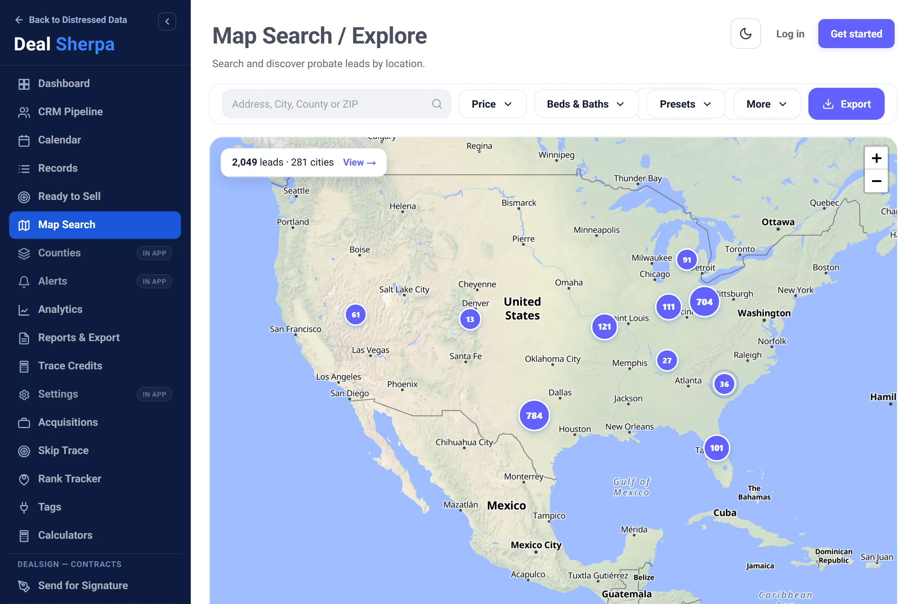Zoom in the map with plus
This screenshot has height=604, width=916.
pyautogui.click(x=876, y=158)
